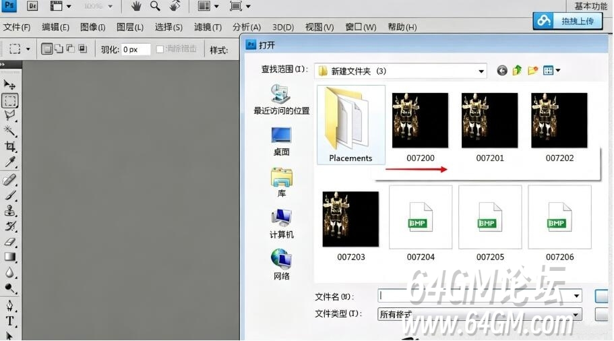Select the Pen tool
614x341 pixels.
pos(10,306)
